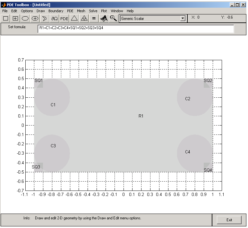Initialize the triangle mesh
Screen dimensions: 248x228
click(x=74, y=19)
